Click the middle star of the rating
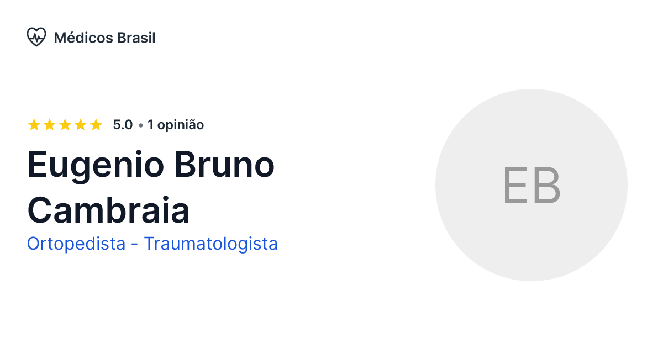This screenshot has height=348, width=663. [64, 124]
